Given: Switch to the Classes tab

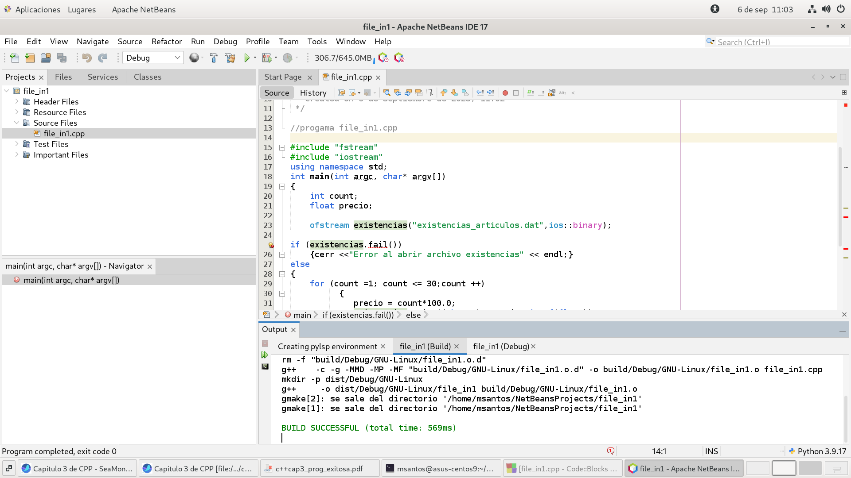Looking at the screenshot, I should [148, 77].
